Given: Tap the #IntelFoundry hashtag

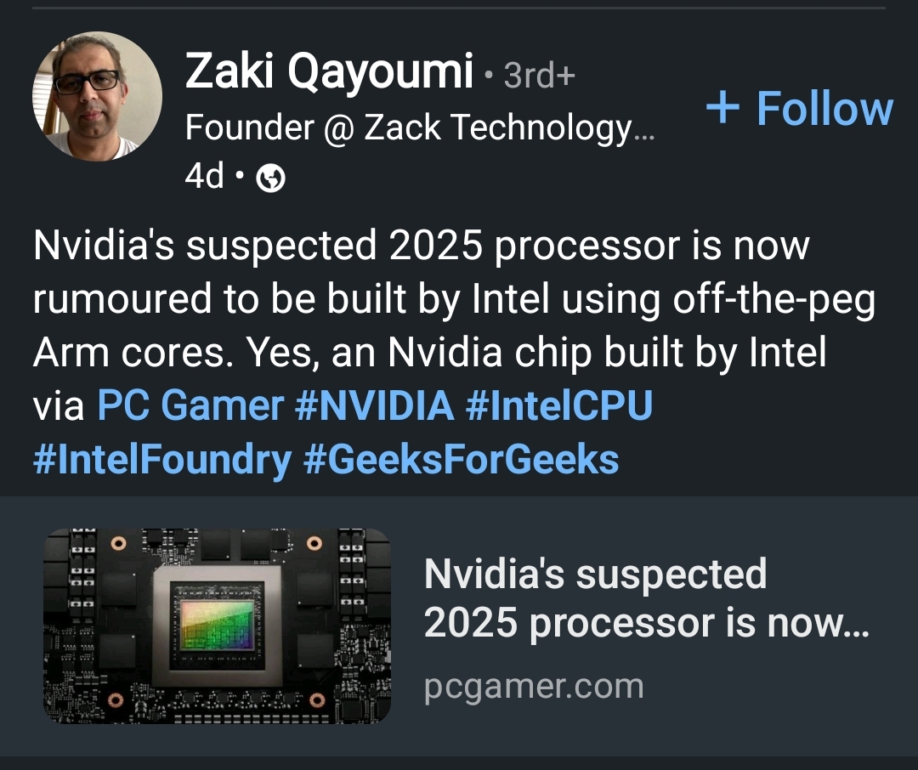Looking at the screenshot, I should (161, 460).
